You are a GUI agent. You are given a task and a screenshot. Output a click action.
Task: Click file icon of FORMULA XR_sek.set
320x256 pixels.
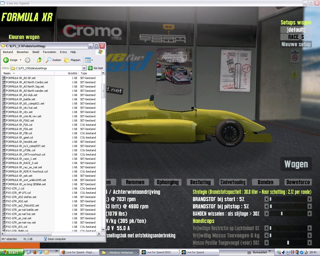(x=4, y=176)
